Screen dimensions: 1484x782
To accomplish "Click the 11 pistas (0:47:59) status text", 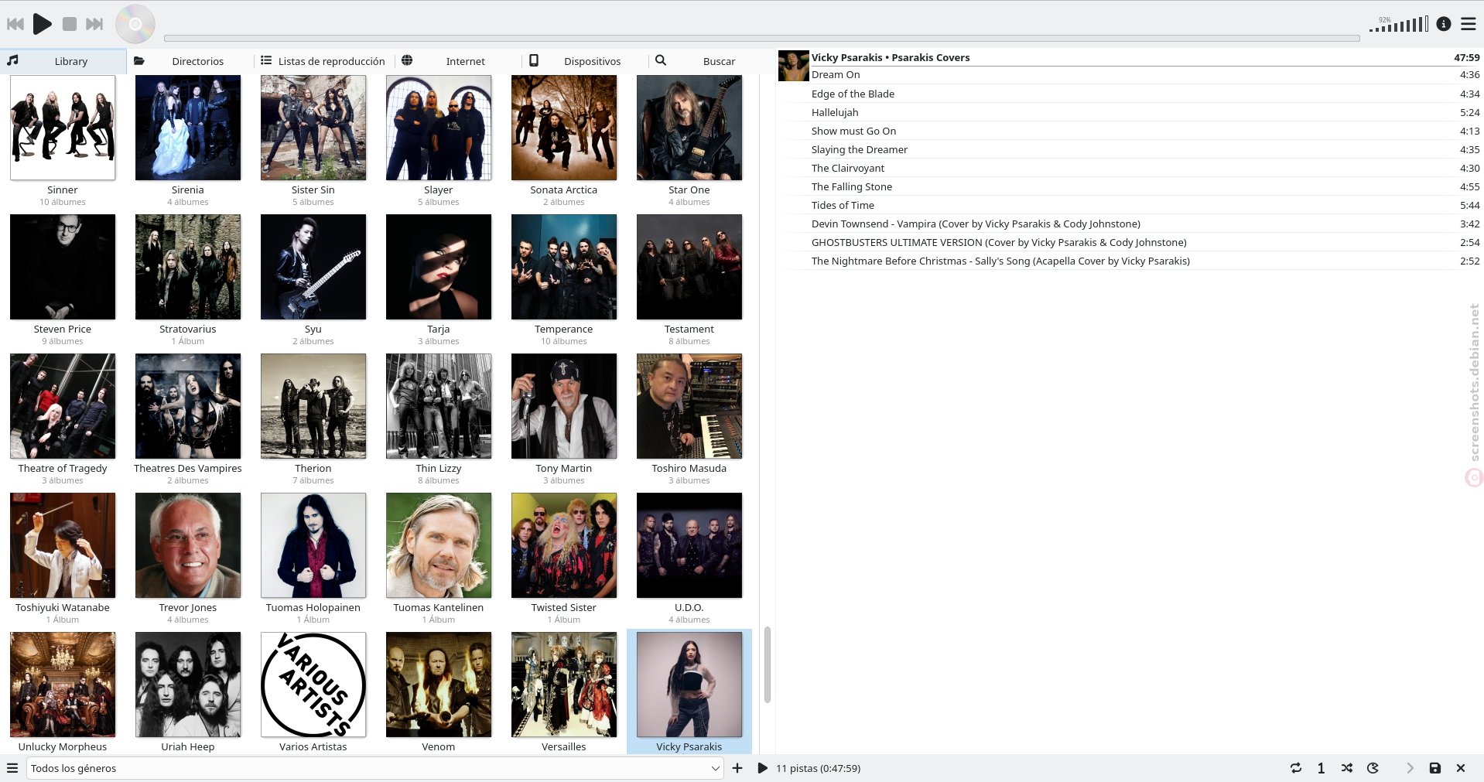I will coord(818,768).
